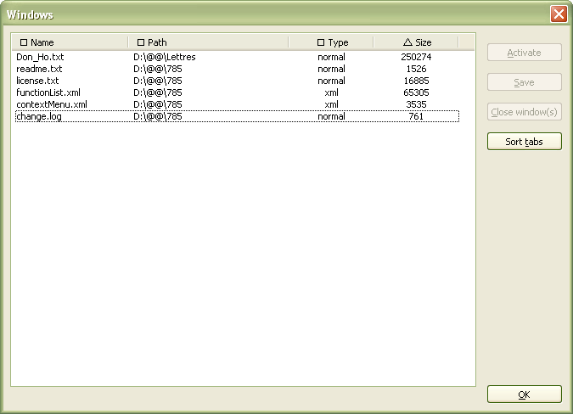Confirm the dialog with OK button
Viewport: 573px width, 414px height.
pos(524,394)
